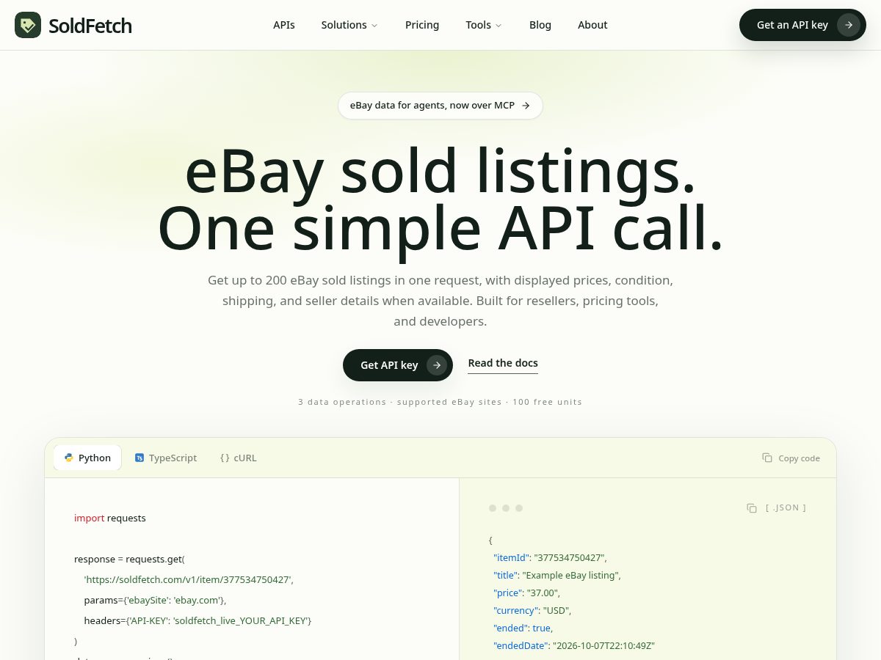Image resolution: width=881 pixels, height=660 pixels.
Task: Open the Pricing page
Action: [422, 25]
